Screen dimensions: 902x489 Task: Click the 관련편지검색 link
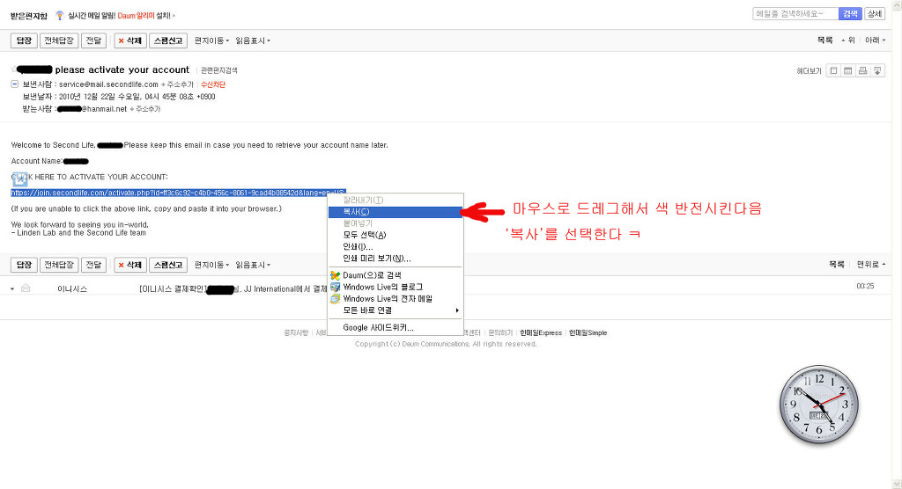219,70
